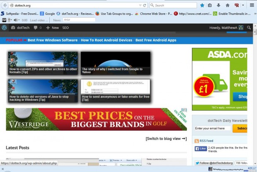The image size is (257, 172).
Task: Click the ASDA delivery advertisement
Action: 219,79
